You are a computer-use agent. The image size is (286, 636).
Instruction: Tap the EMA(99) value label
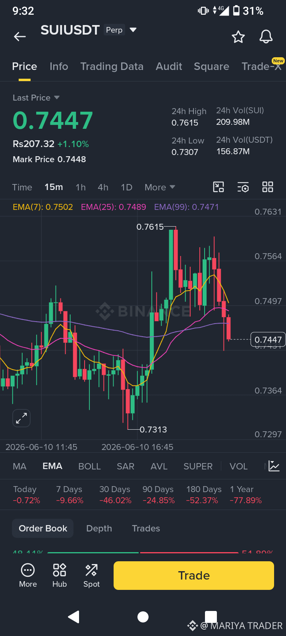coord(186,207)
